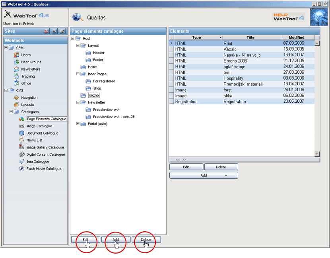Select the Image Catalogue item
The height and width of the screenshot is (258, 330).
[x=39, y=126]
